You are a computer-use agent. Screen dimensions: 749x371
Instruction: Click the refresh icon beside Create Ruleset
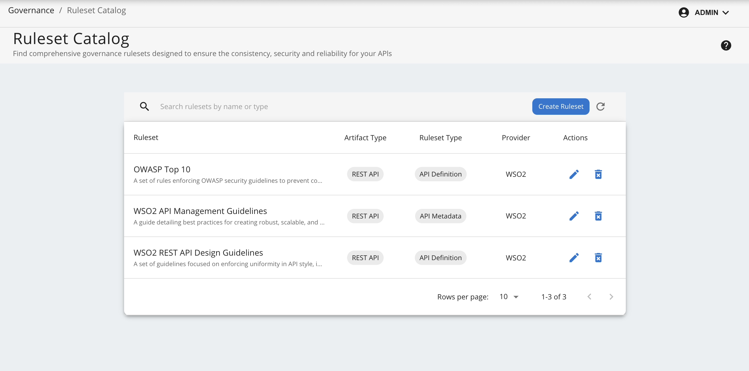pyautogui.click(x=600, y=107)
